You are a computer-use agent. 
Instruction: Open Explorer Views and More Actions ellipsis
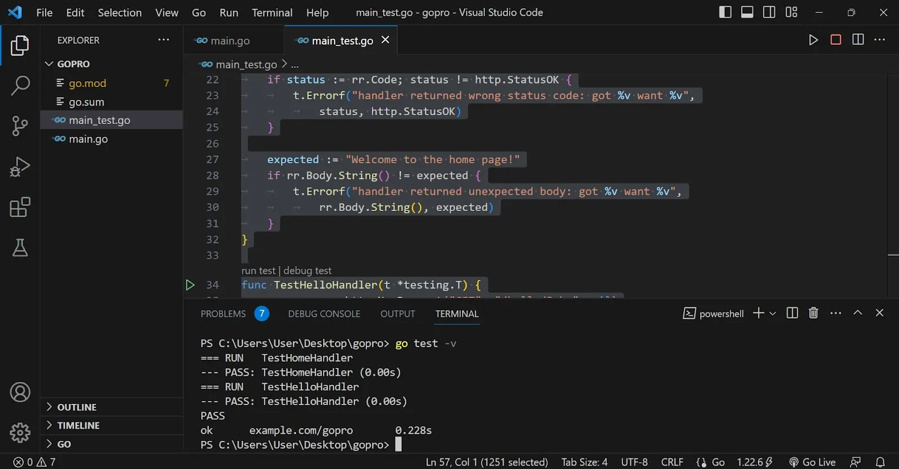(x=164, y=40)
